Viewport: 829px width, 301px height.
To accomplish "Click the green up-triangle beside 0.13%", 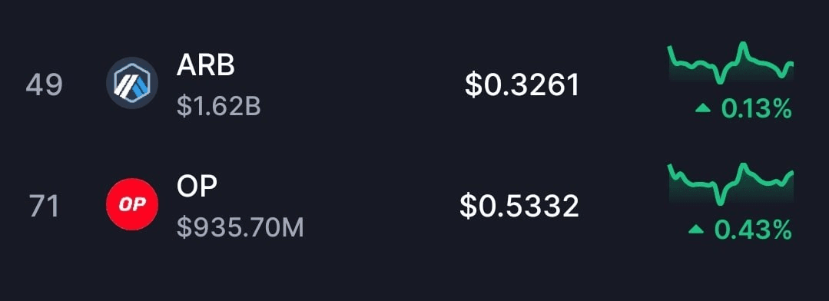I will click(x=703, y=109).
